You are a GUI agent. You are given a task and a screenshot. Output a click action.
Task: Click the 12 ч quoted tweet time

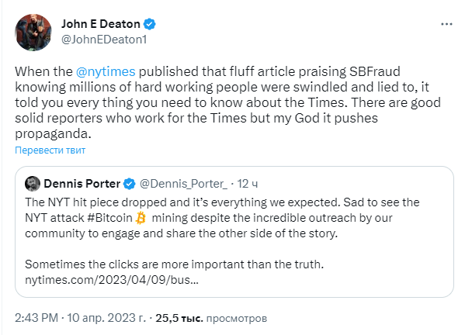(x=248, y=184)
